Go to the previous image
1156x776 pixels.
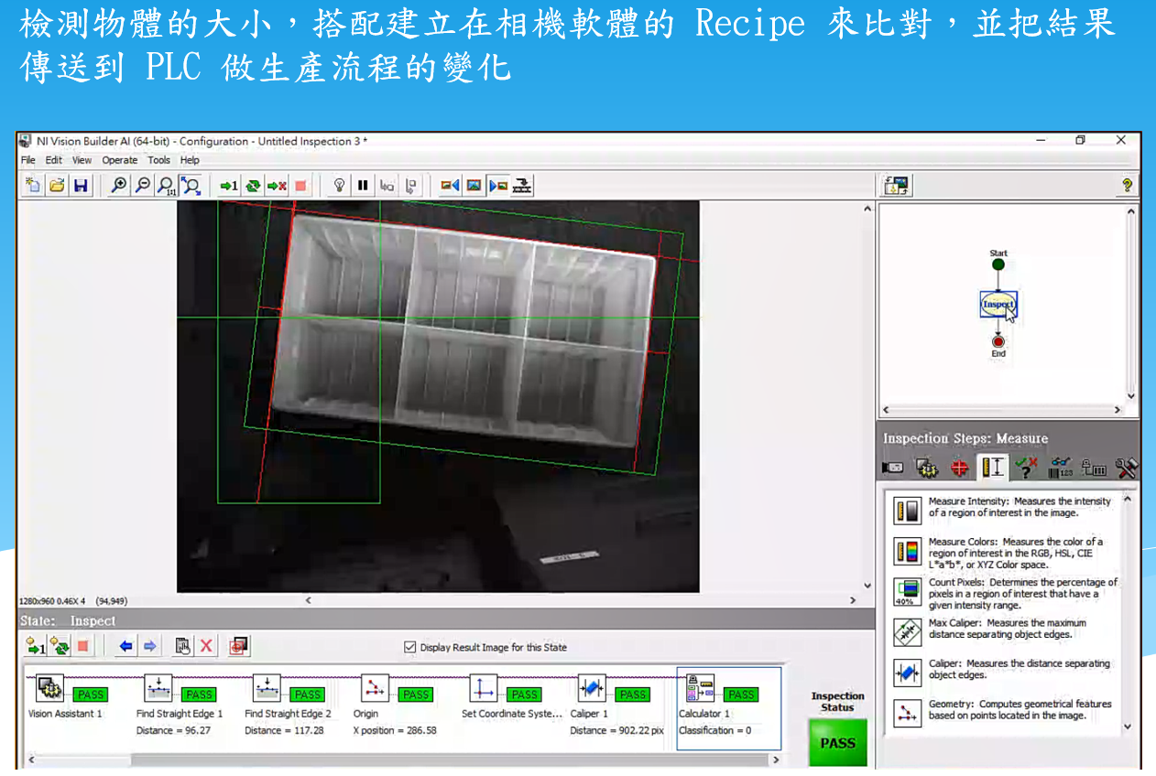[x=450, y=186]
